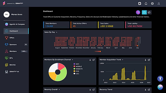
Task: Download the Recency Overall chart
Action: 90,89
